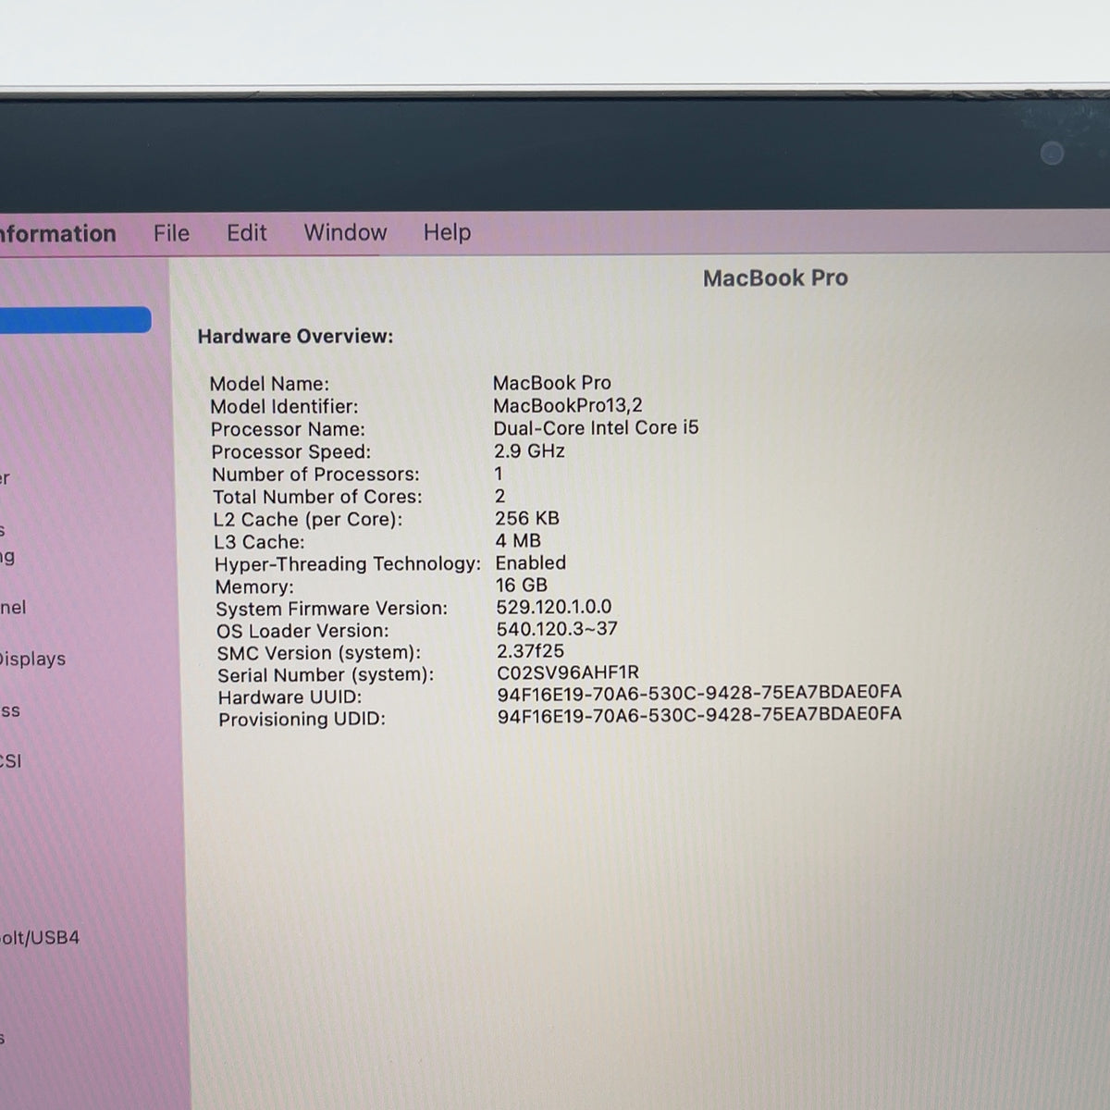Open the File menu

(171, 233)
